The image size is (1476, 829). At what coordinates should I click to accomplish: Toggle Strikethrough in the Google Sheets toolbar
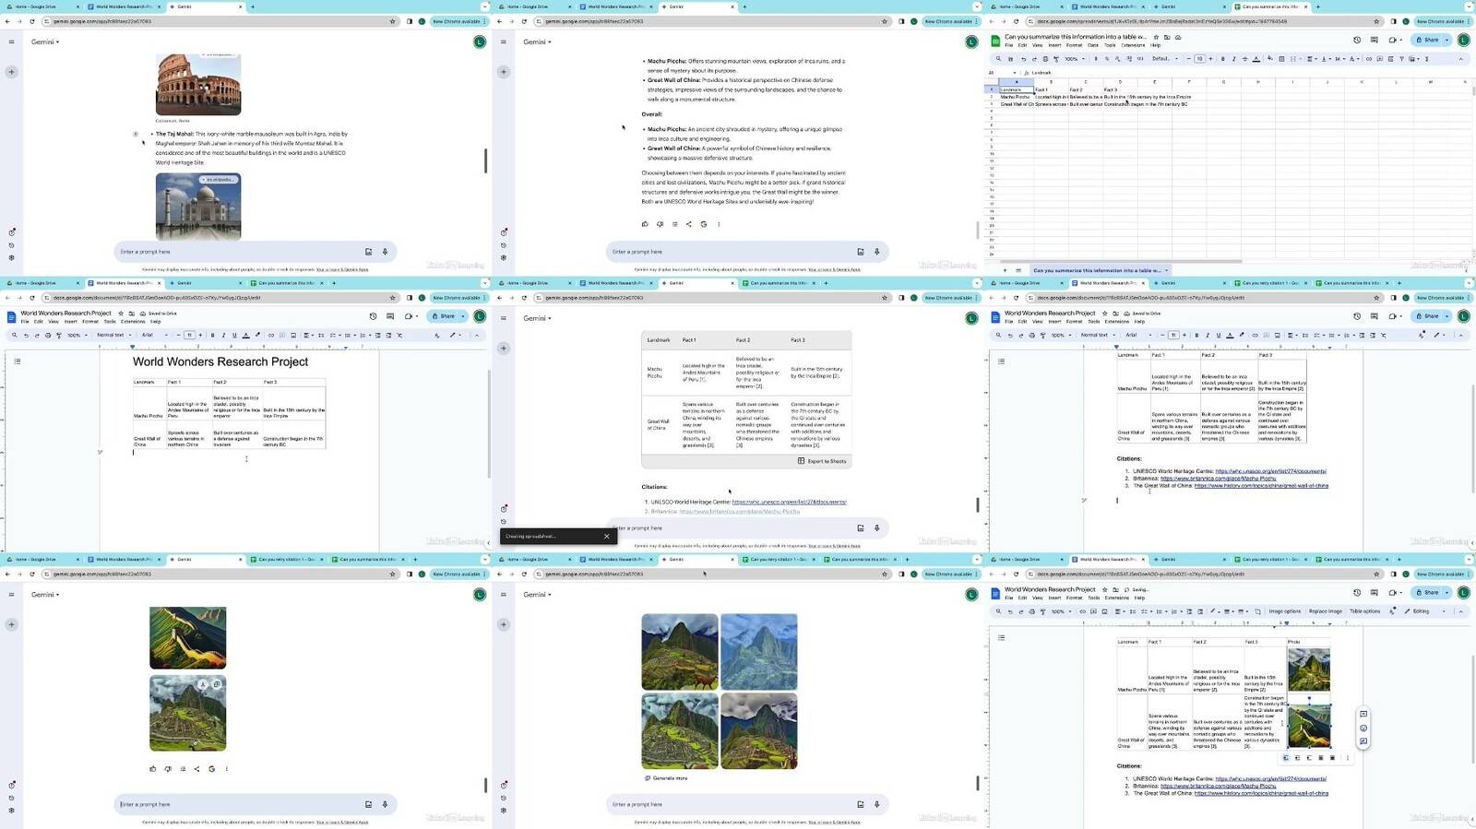1244,59
